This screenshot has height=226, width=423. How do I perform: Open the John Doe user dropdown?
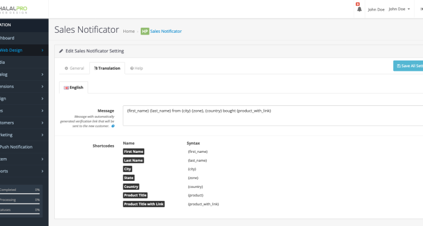pyautogui.click(x=399, y=9)
